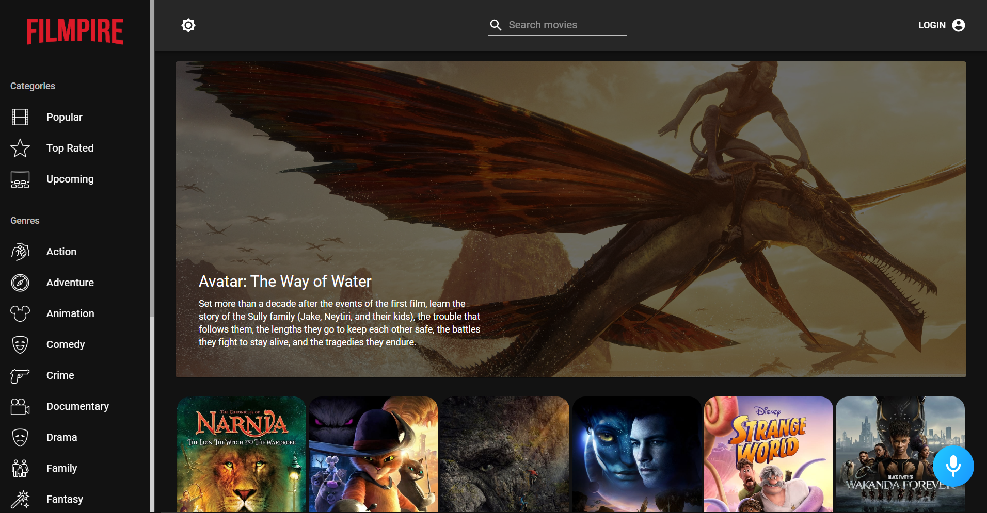The height and width of the screenshot is (513, 987).
Task: Click the sidebar vertical scrollbar
Action: coord(152,158)
